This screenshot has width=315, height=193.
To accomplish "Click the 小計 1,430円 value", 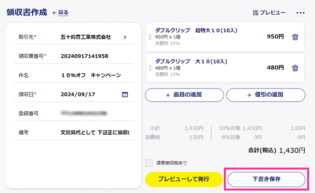I will (194, 128).
